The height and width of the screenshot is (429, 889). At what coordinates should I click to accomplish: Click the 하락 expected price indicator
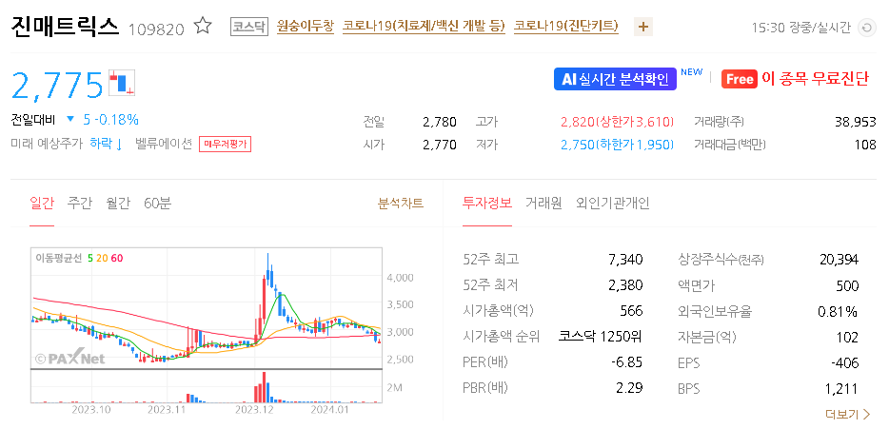pos(106,144)
